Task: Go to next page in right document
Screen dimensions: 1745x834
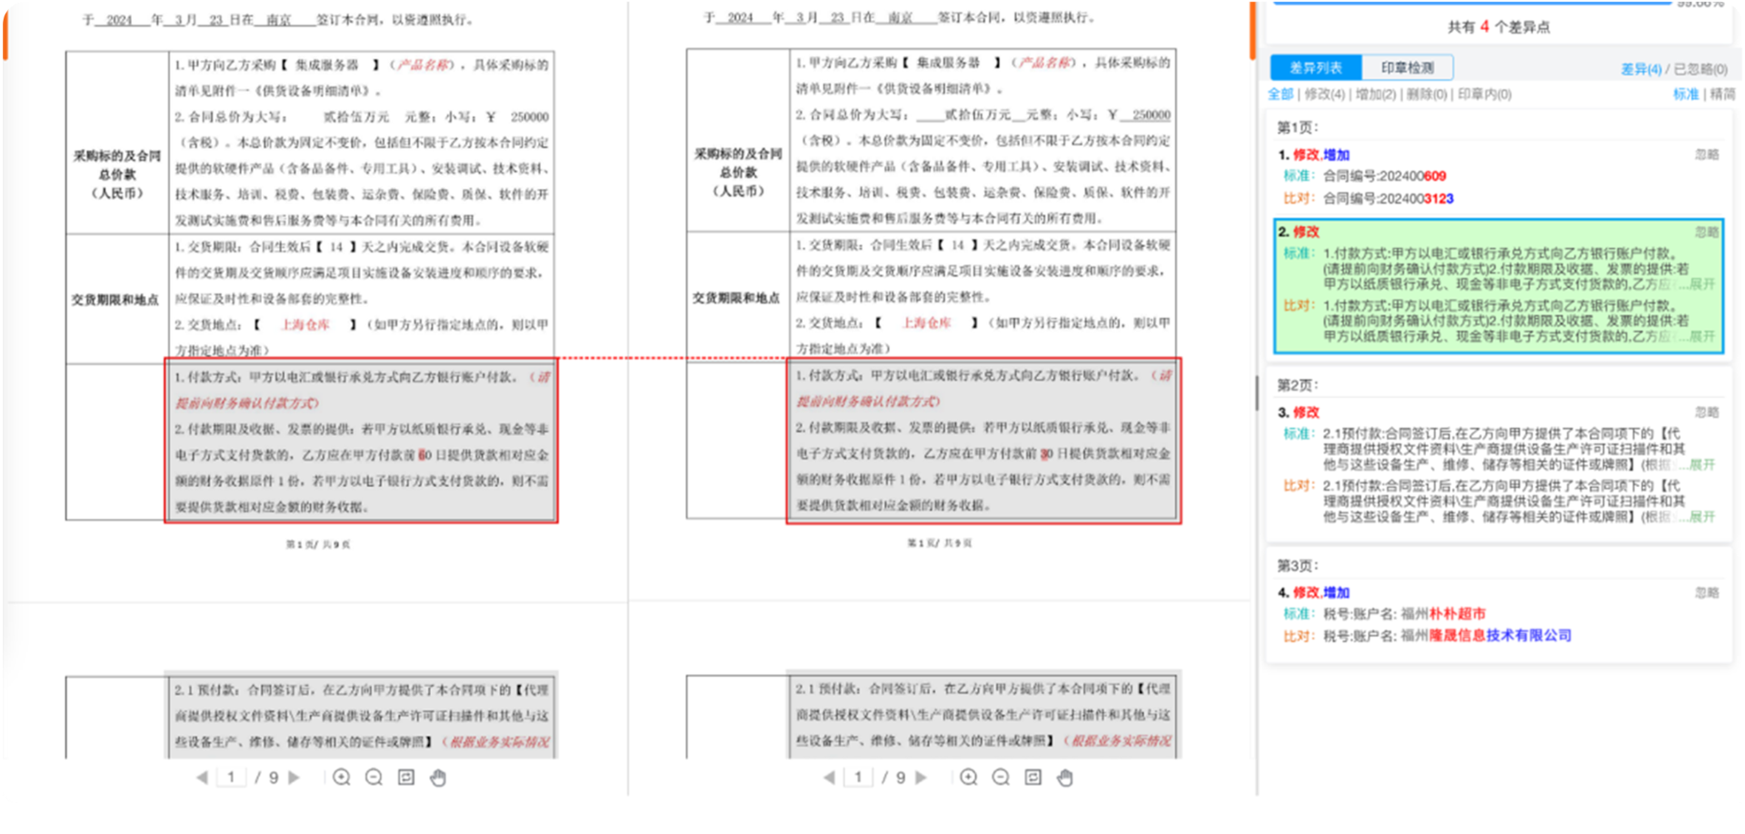Action: [922, 778]
